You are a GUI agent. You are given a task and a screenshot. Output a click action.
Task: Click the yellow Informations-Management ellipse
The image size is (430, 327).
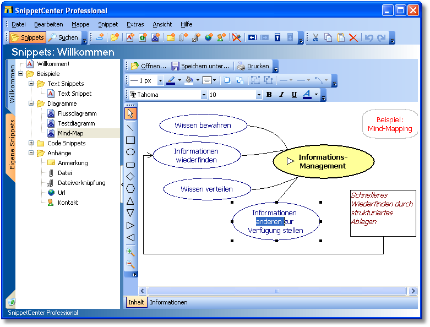324,161
